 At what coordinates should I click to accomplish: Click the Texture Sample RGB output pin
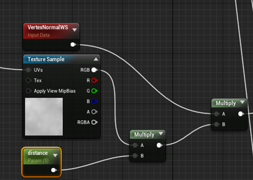94,70
